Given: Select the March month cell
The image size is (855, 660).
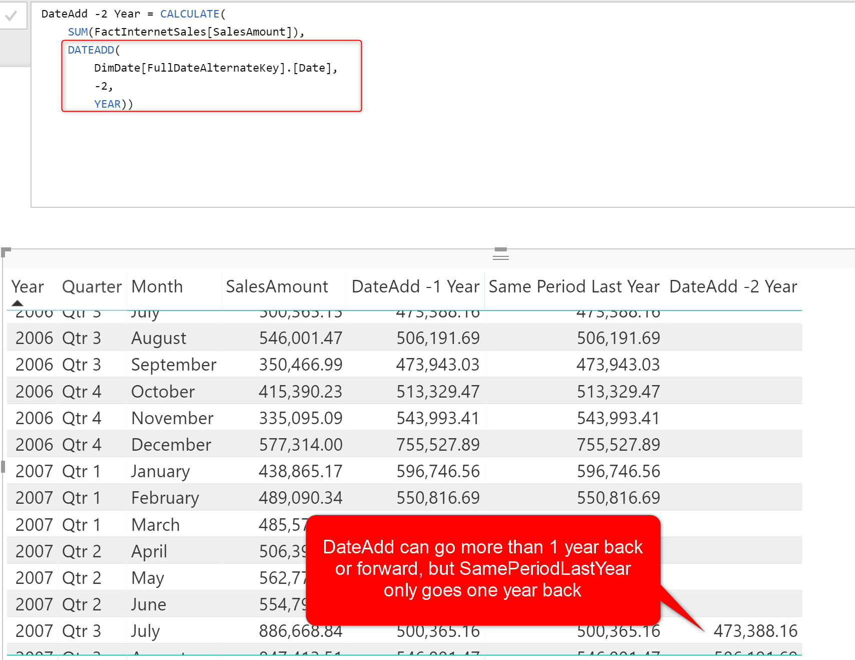Looking at the screenshot, I should (156, 525).
